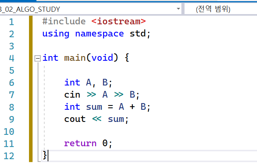257x167 pixels.
Task: Click the 'sum;' output variable on line 9
Action: click(x=118, y=119)
